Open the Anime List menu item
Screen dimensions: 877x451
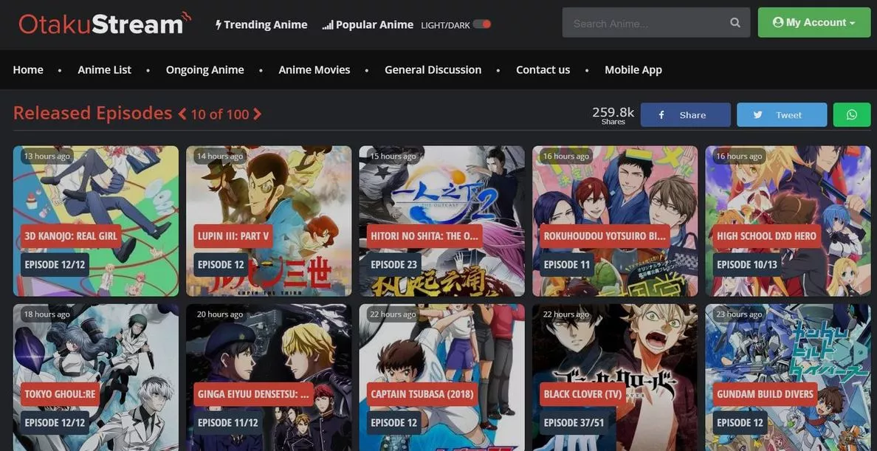coord(104,69)
